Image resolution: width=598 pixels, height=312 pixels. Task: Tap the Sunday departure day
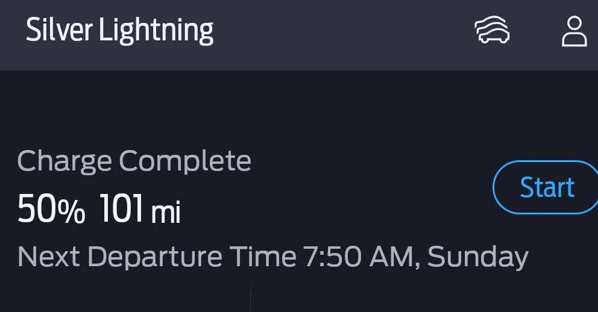(477, 257)
